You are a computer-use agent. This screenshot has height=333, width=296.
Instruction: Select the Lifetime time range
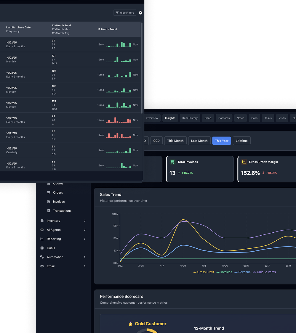coord(241,141)
